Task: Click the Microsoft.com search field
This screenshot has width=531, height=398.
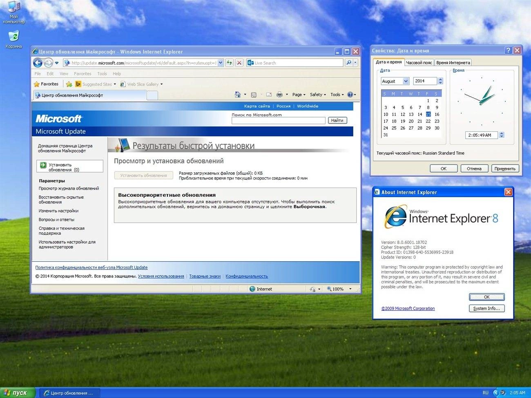Action: (x=279, y=120)
